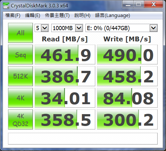Select the 4K read result 34.01
The width and height of the screenshot is (166, 151).
click(65, 98)
